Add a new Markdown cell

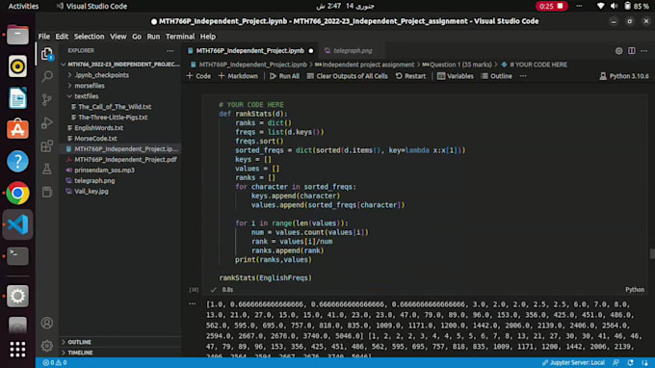tap(238, 76)
